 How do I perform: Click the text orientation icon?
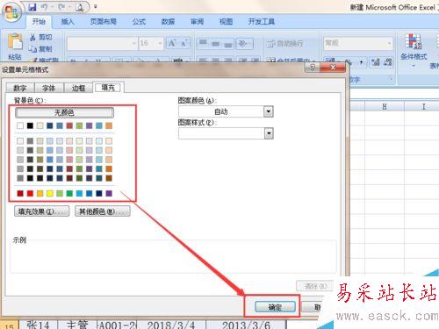click(244, 43)
